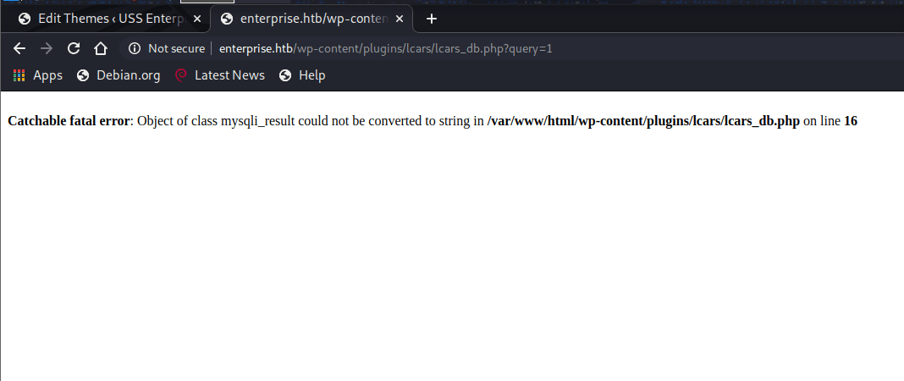Click the forward navigation arrow
The width and height of the screenshot is (904, 381).
click(x=46, y=48)
